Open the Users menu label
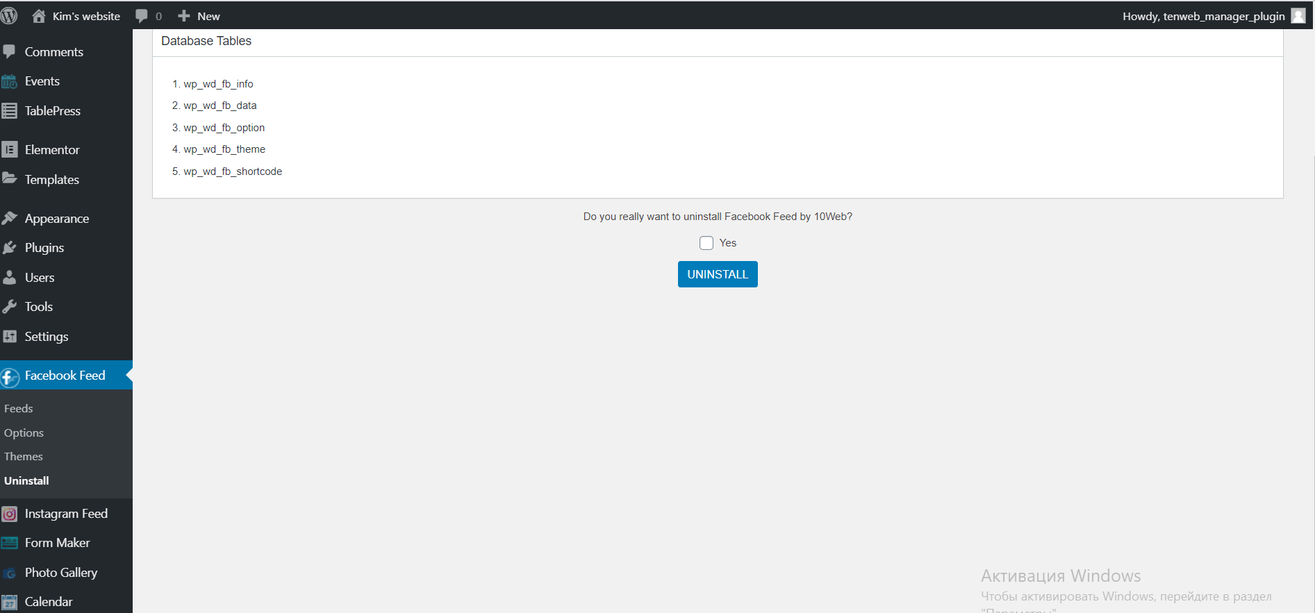Viewport: 1315px width, 613px height. [40, 278]
